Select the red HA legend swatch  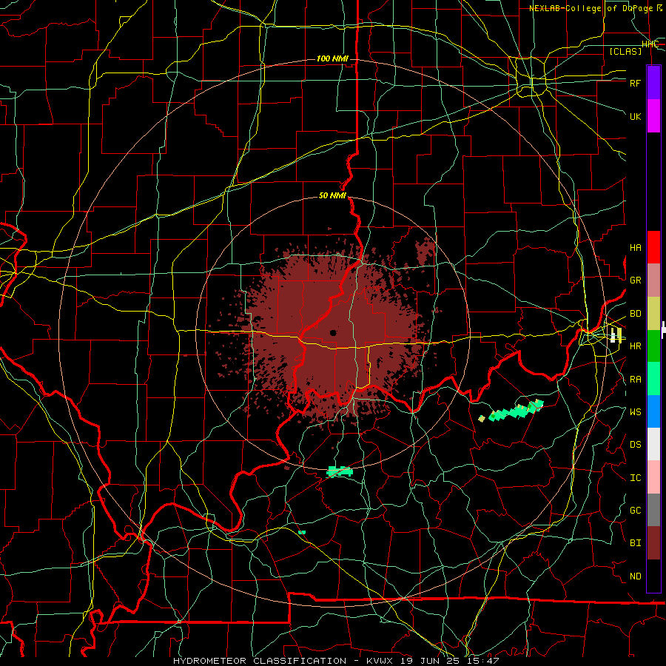(653, 247)
